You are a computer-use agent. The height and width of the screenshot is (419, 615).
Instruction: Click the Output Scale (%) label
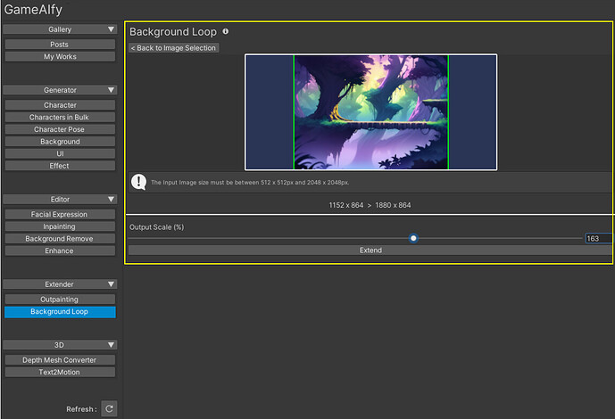coord(156,227)
